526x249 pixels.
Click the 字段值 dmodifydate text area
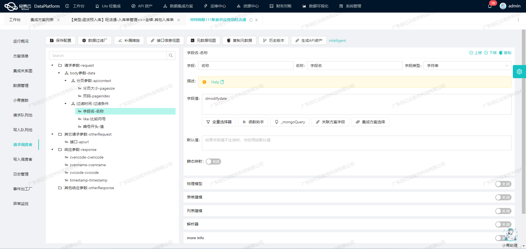click(357, 104)
